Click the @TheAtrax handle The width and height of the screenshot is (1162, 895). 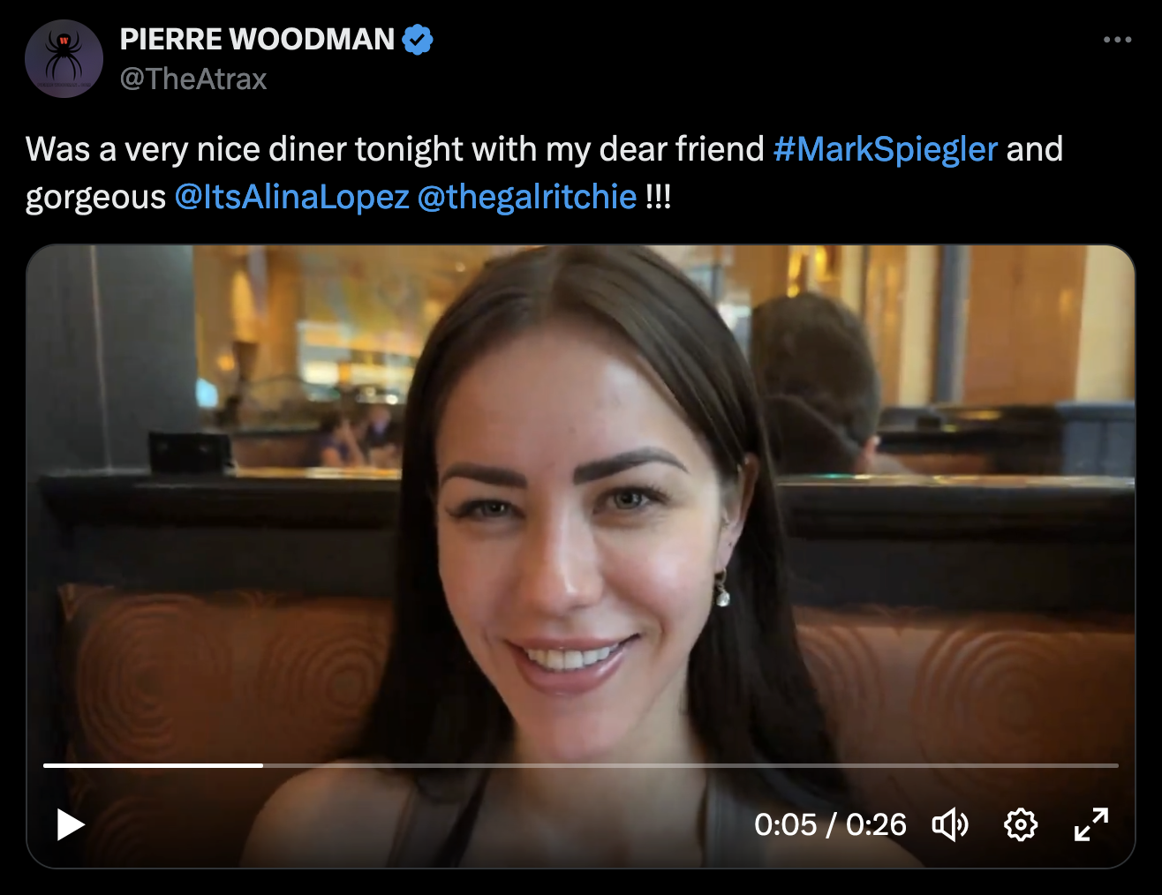(193, 79)
